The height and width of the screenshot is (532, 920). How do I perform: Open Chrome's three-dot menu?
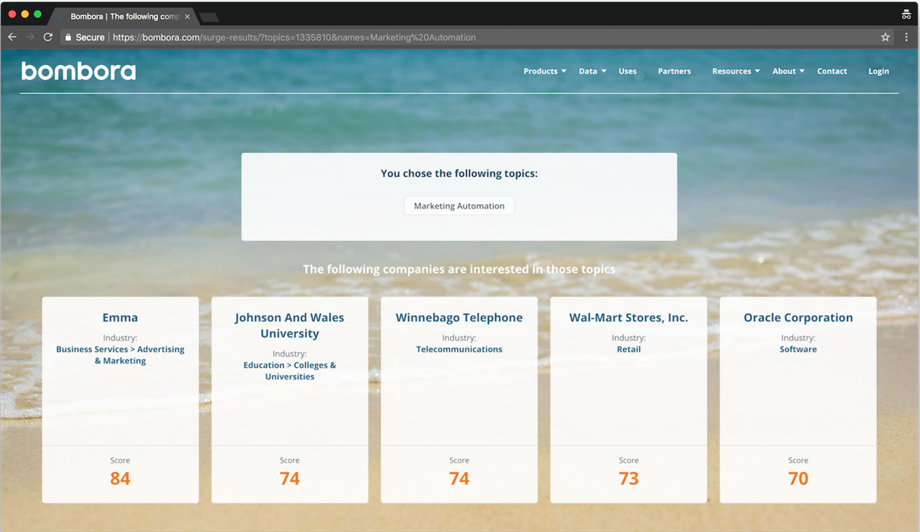click(x=906, y=37)
